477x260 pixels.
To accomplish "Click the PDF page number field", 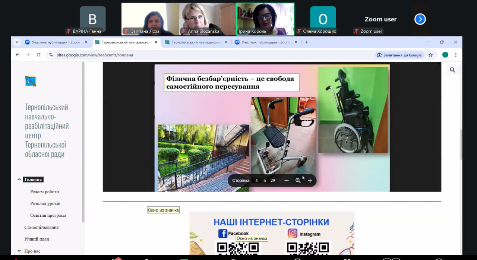I will [x=256, y=181].
